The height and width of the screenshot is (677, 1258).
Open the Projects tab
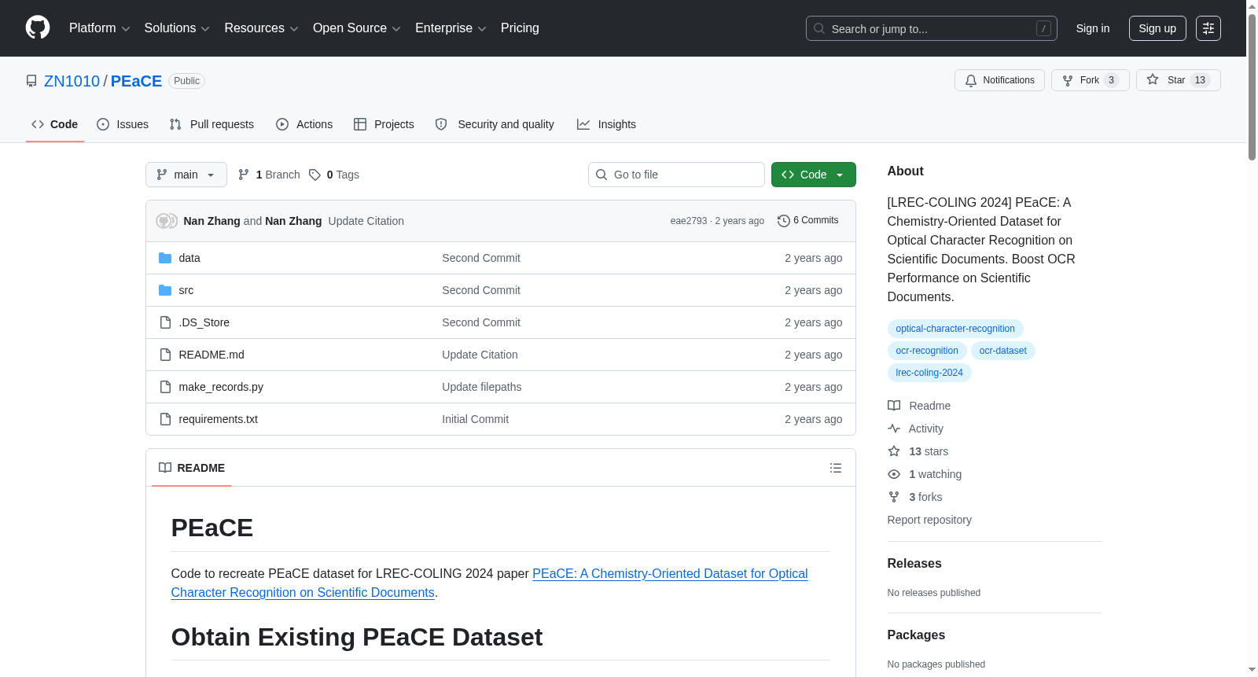tap(384, 124)
